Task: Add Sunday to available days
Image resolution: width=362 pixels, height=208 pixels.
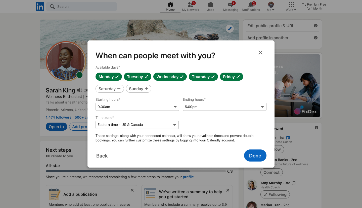Action: point(139,89)
